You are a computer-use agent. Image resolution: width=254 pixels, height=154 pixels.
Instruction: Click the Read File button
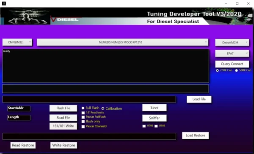tap(63, 118)
